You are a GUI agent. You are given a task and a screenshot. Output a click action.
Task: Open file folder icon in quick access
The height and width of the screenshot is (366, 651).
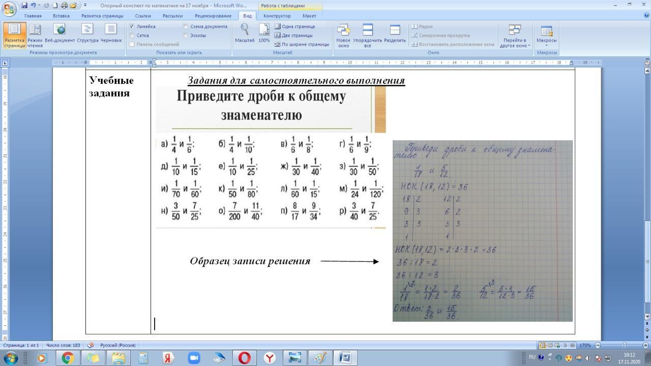(x=73, y=5)
